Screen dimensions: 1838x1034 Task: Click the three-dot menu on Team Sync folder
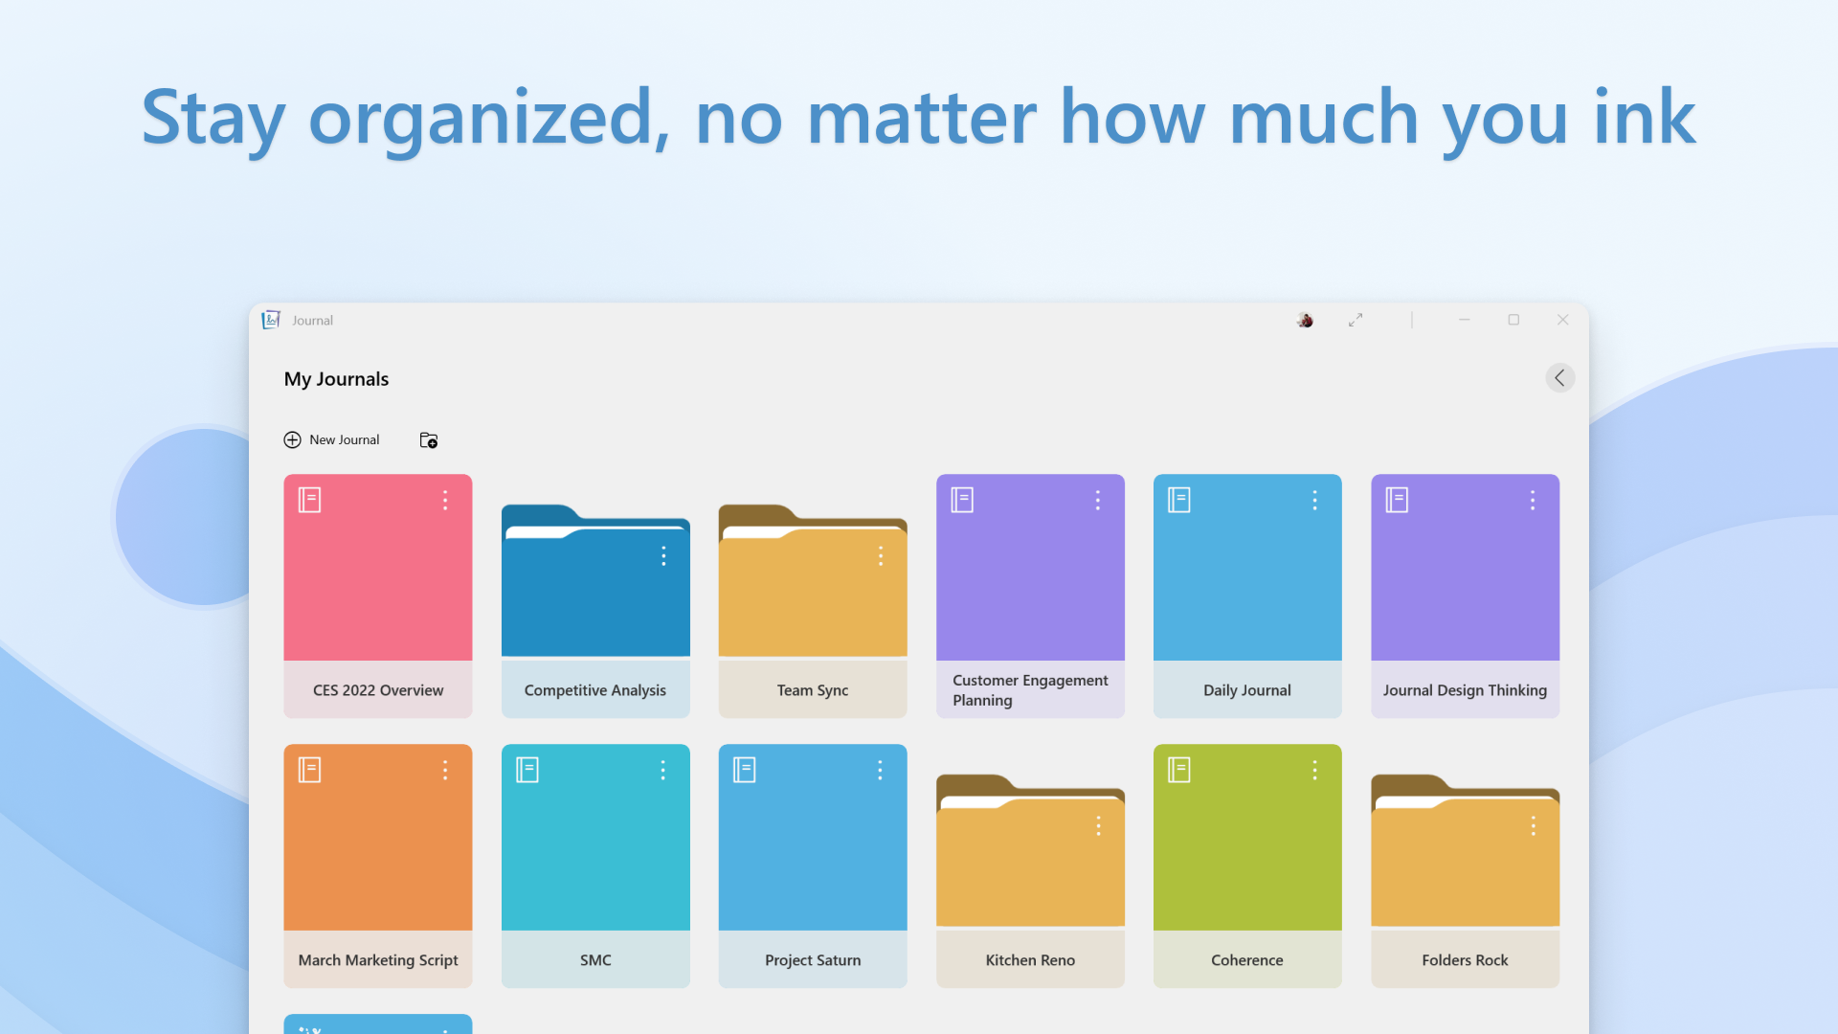880,557
